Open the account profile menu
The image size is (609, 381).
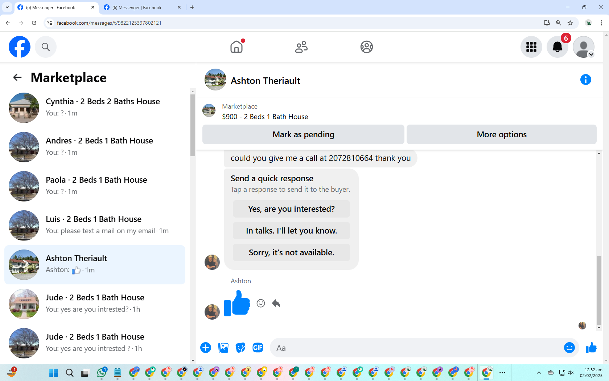click(x=584, y=47)
